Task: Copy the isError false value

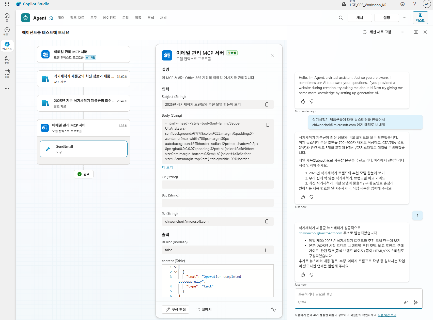Action: point(267,250)
